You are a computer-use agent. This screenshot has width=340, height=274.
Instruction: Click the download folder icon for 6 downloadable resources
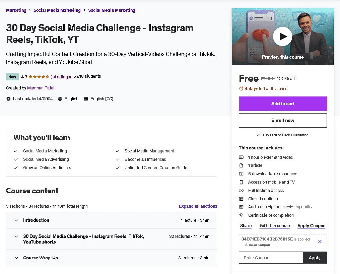point(241,174)
